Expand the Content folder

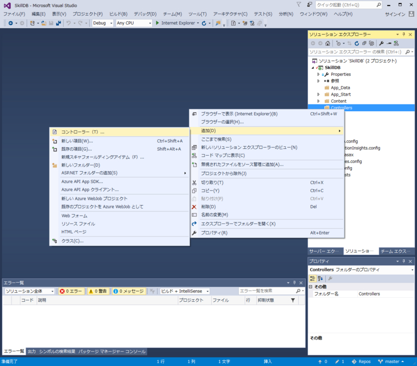pyautogui.click(x=318, y=101)
